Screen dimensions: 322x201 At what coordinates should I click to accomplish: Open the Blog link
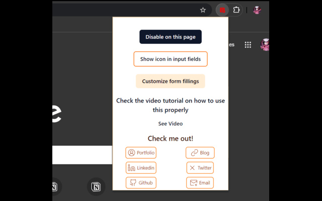[x=200, y=153]
